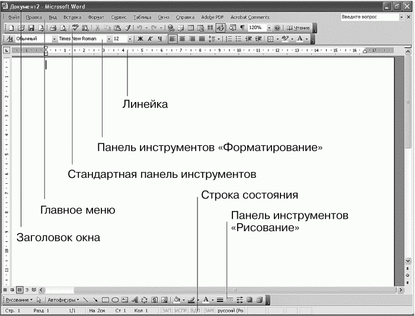Turn on left text alignment
This screenshot has height=316, width=415.
[x=172, y=39]
